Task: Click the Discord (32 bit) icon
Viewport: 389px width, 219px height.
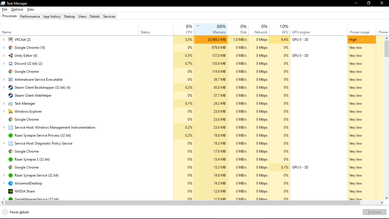Action: [11, 64]
